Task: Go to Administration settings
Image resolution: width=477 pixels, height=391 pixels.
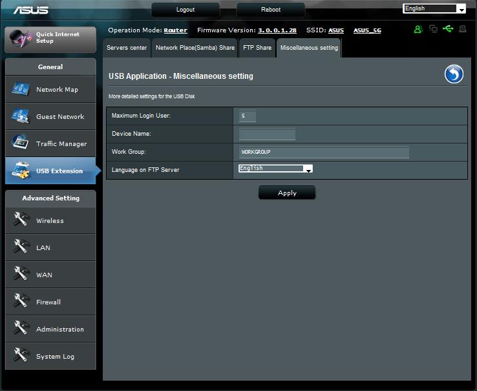Action: pyautogui.click(x=50, y=329)
